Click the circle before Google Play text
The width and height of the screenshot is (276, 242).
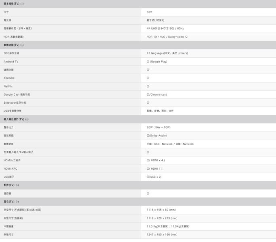[x=148, y=62]
